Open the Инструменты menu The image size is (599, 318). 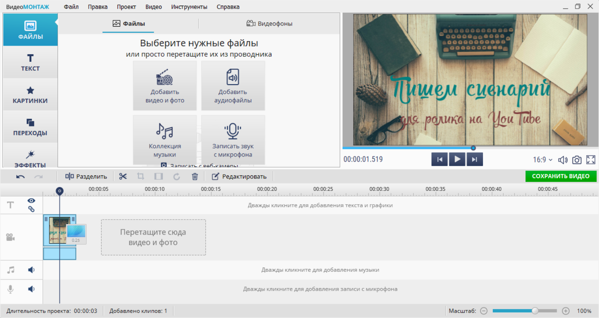coord(189,7)
